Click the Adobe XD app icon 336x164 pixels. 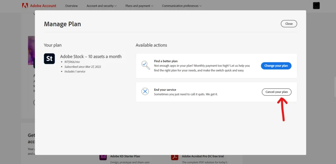point(103,157)
